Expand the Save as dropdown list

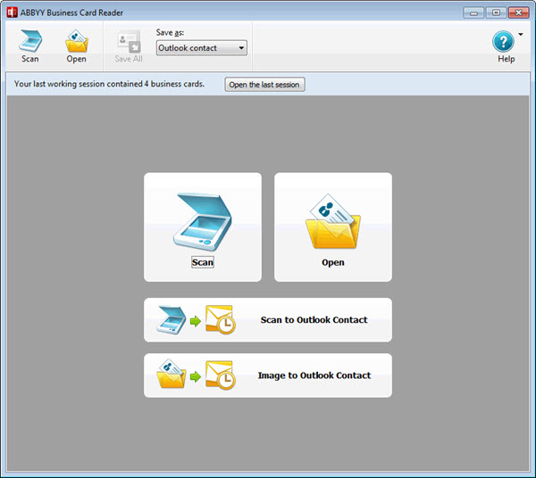(x=240, y=48)
